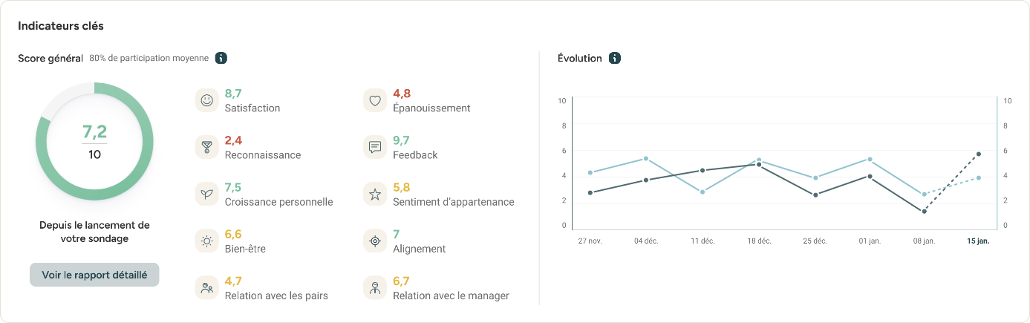Click the 27 nov. light blue data point
The height and width of the screenshot is (323, 1030).
[590, 172]
